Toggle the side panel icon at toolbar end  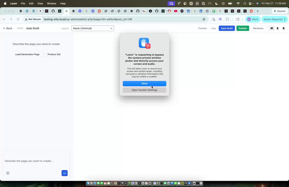[x=284, y=28]
